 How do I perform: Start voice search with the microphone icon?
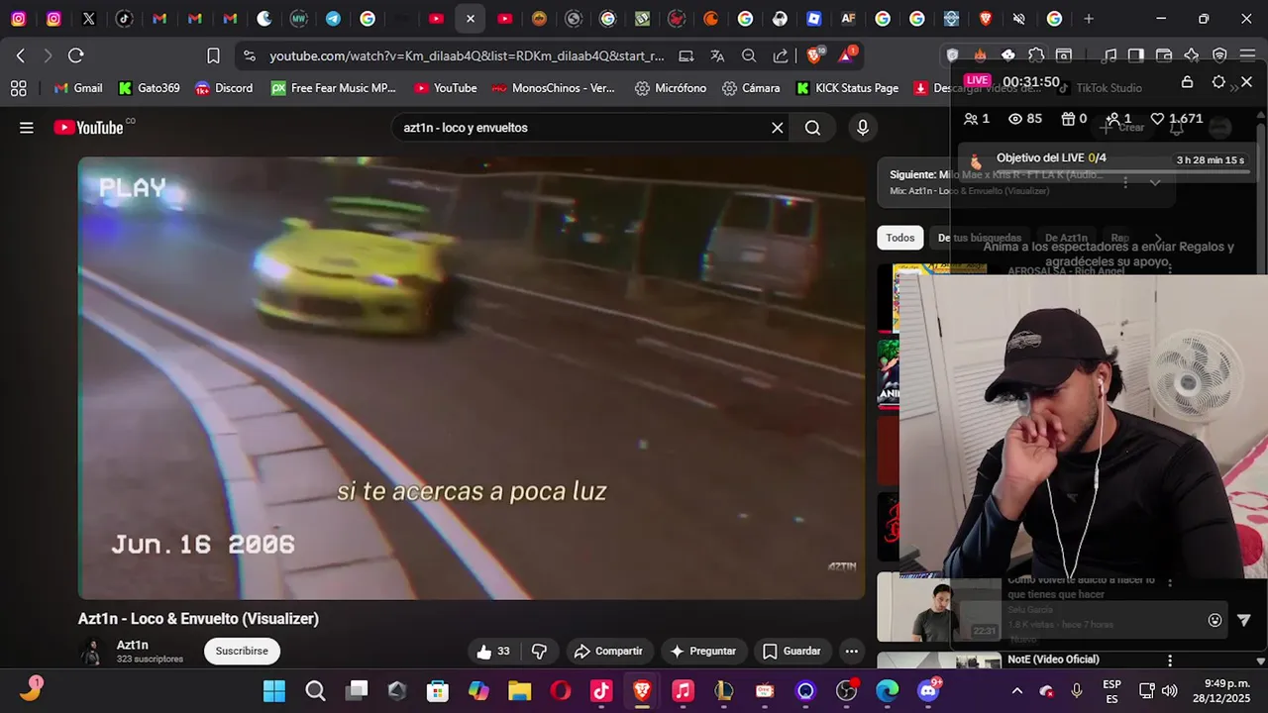pos(863,128)
